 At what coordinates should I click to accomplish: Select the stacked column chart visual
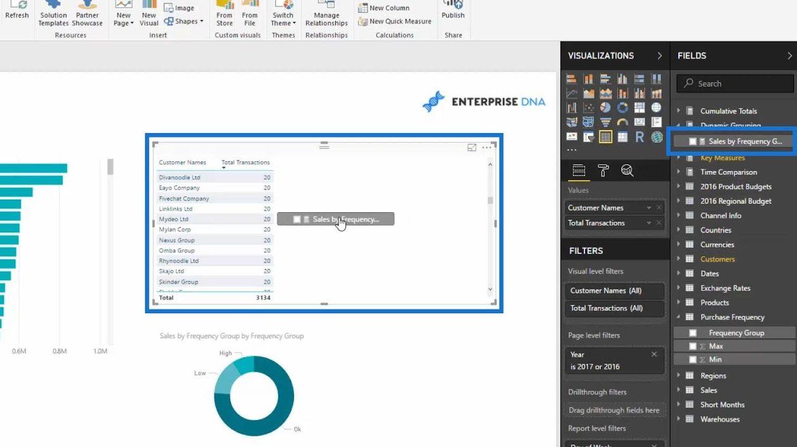[x=589, y=79]
